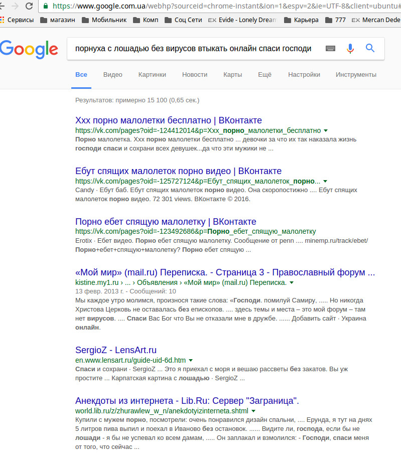Reload the page with the refresh icon
401x461 pixels.
[29, 6]
